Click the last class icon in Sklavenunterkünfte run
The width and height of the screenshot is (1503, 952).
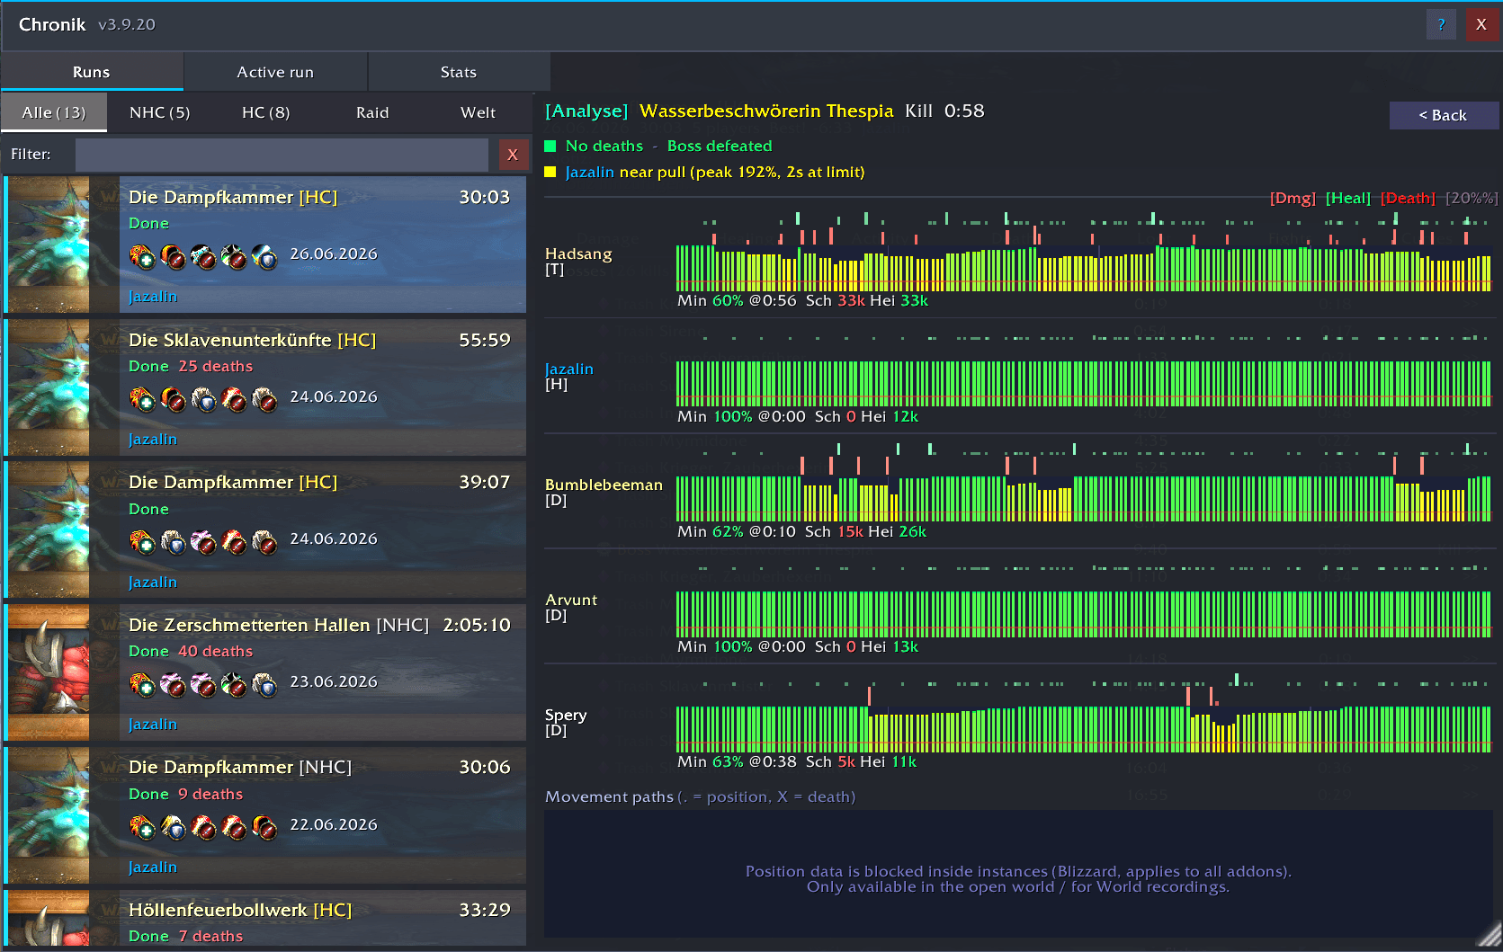click(264, 399)
